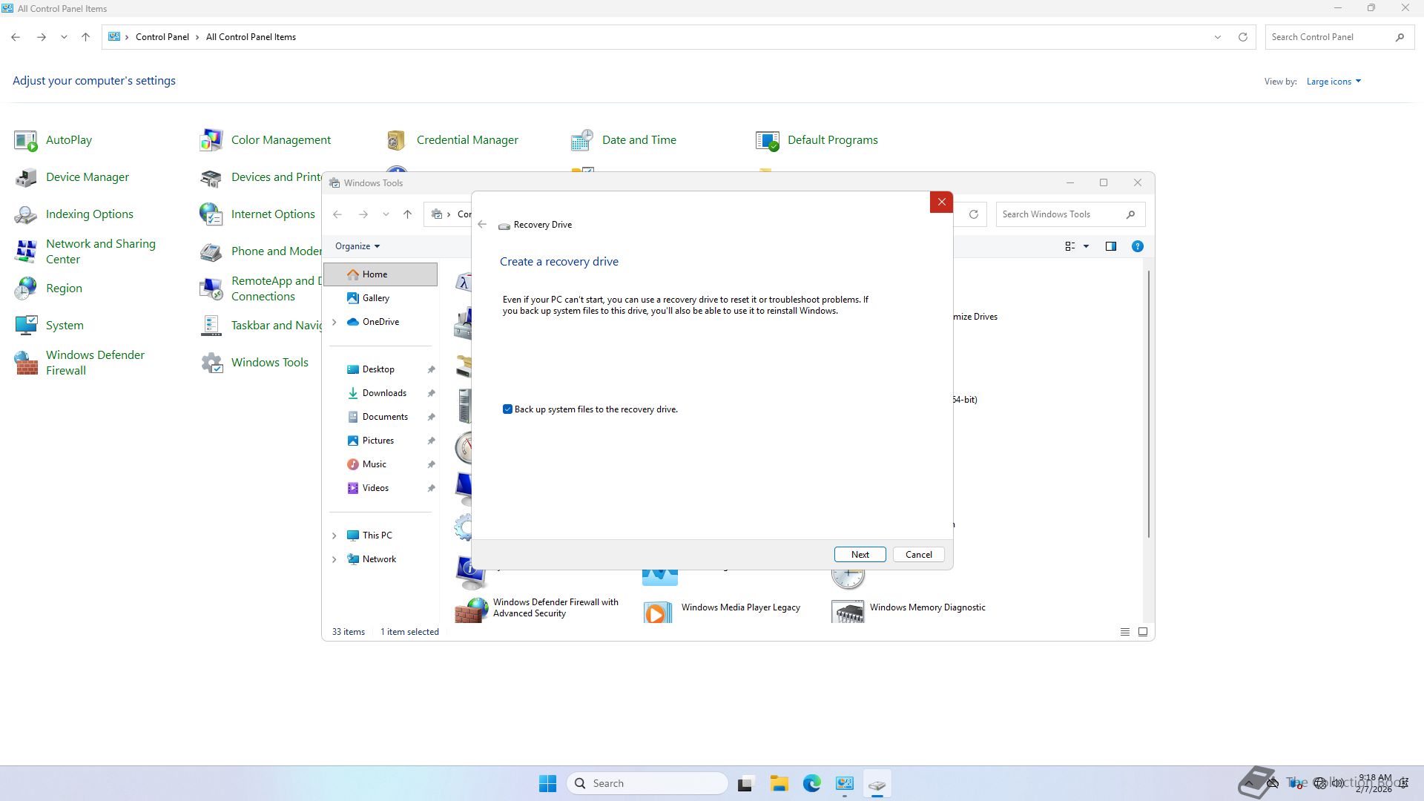This screenshot has width=1424, height=801.
Task: Open Downloads folder from sidebar
Action: [383, 393]
